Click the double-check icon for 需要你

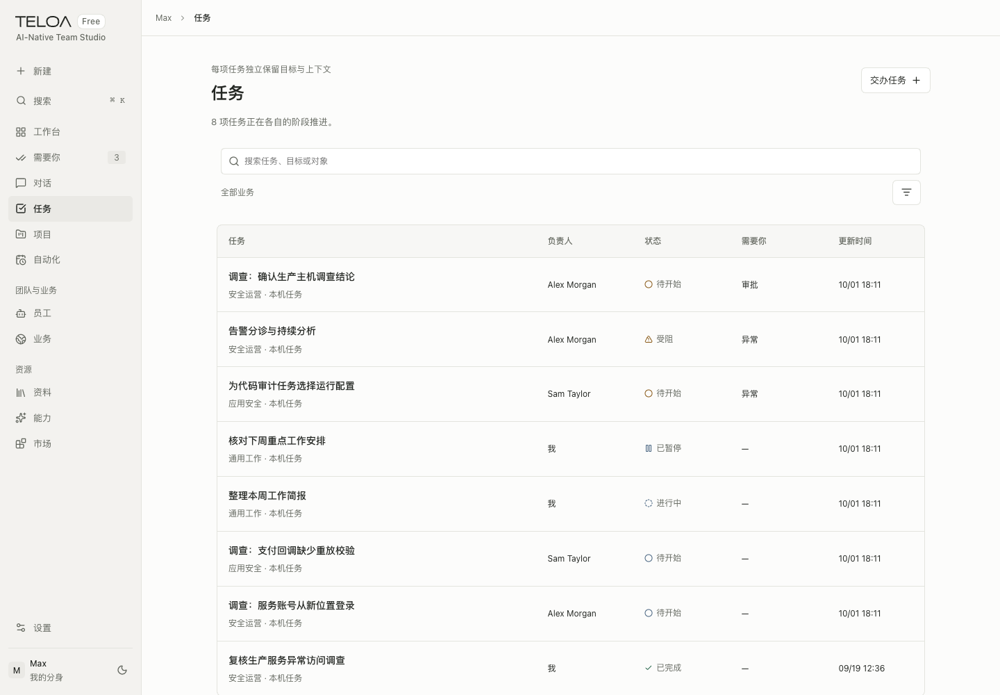21,158
